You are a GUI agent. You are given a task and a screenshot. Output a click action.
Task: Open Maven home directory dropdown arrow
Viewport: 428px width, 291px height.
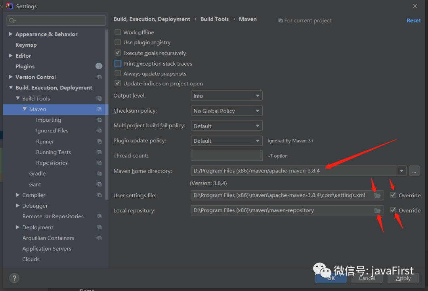tap(401, 171)
